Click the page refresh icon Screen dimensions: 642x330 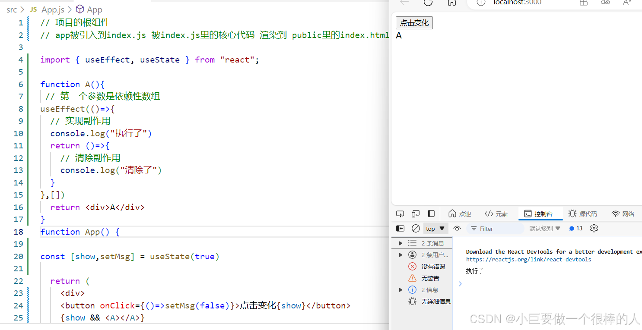pos(428,3)
